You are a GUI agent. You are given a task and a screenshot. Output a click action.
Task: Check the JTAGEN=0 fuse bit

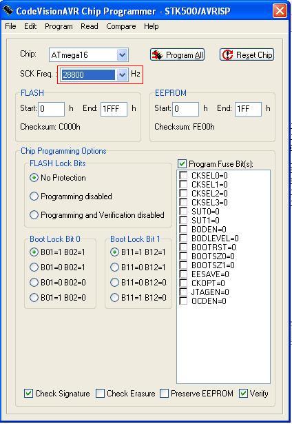183,292
